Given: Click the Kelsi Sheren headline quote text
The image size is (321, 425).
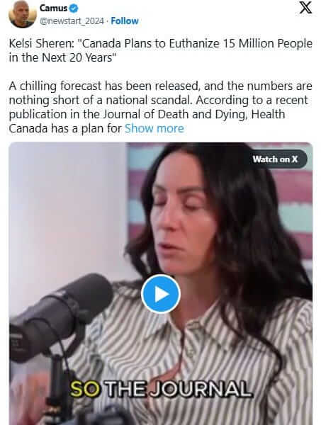Looking at the screenshot, I should [x=160, y=50].
